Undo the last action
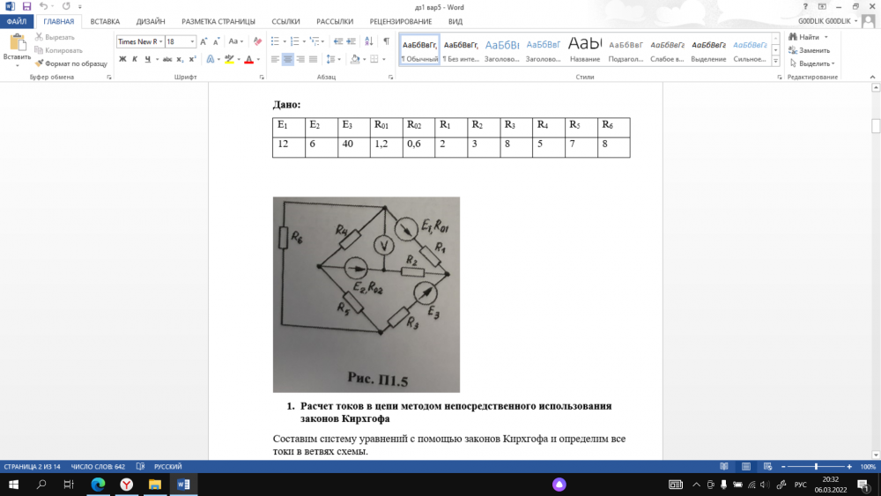The width and height of the screenshot is (881, 496). (x=43, y=7)
